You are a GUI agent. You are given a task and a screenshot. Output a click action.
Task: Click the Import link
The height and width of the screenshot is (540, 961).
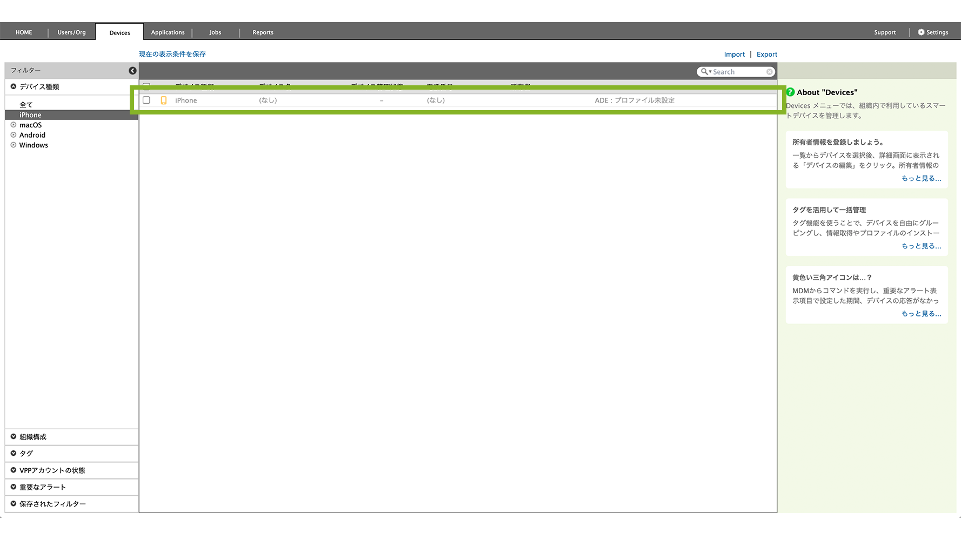click(x=734, y=55)
